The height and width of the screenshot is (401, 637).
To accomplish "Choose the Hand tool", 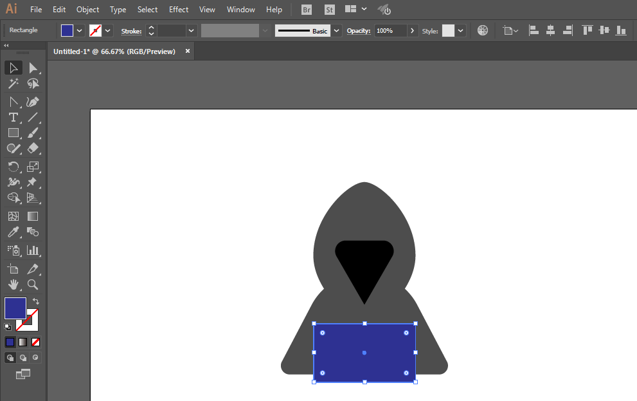I will pyautogui.click(x=13, y=284).
